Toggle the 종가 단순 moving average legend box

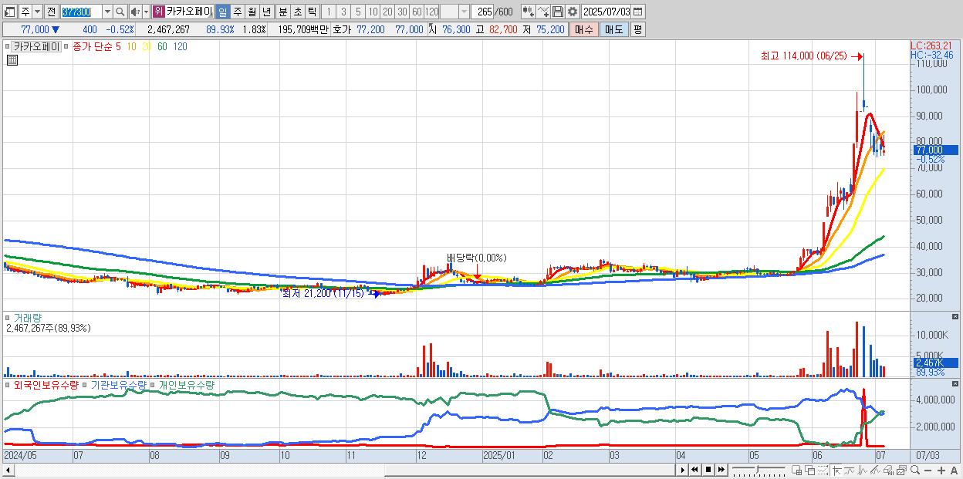click(x=68, y=46)
